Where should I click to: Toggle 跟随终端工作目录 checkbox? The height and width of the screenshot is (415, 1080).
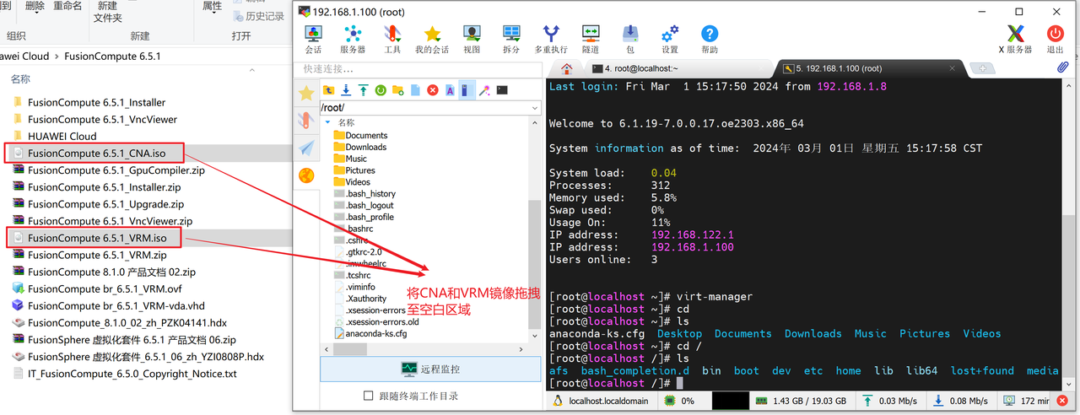tap(368, 396)
